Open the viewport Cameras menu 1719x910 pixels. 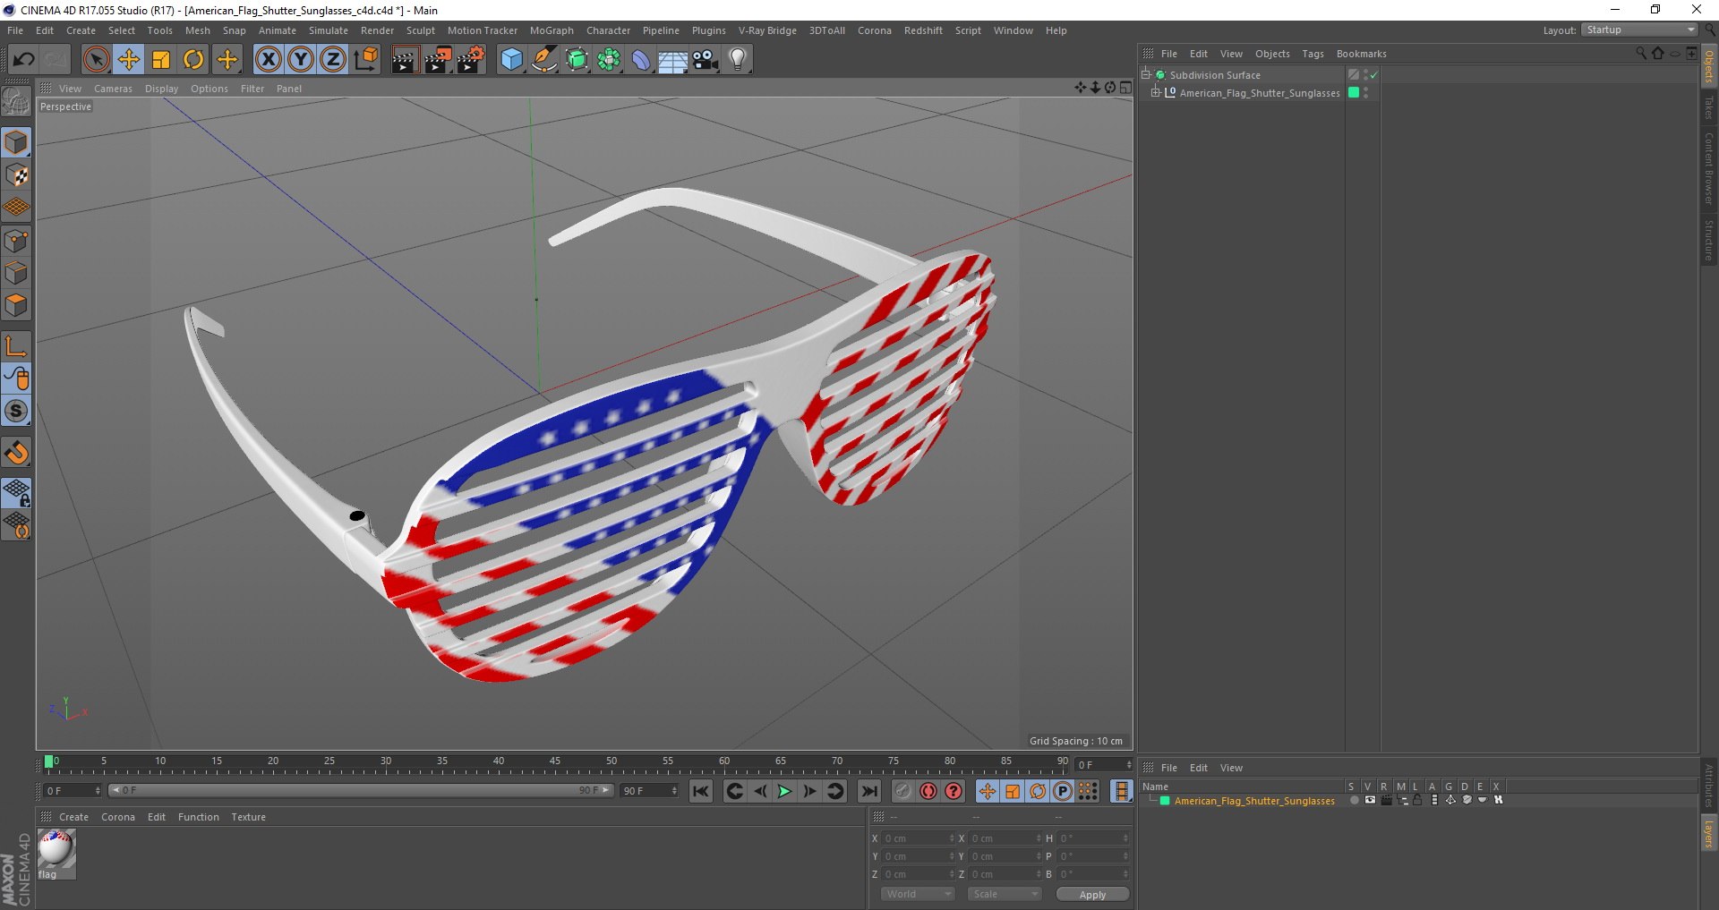tap(113, 89)
